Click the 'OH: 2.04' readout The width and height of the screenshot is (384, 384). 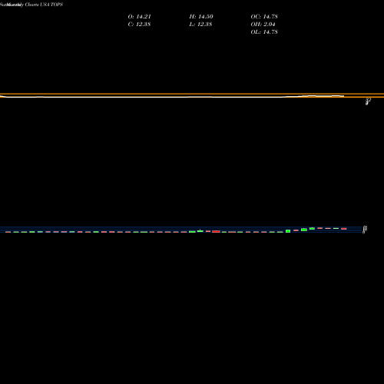point(263,25)
